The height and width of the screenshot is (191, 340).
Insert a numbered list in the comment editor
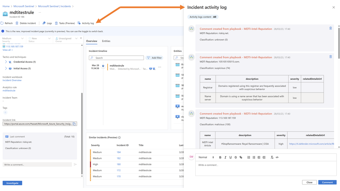pos(248,157)
